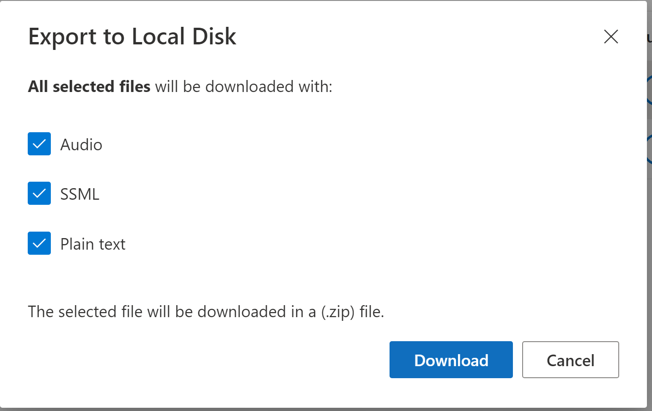652x411 pixels.
Task: Uncheck the SSML checkbox
Action: (39, 193)
